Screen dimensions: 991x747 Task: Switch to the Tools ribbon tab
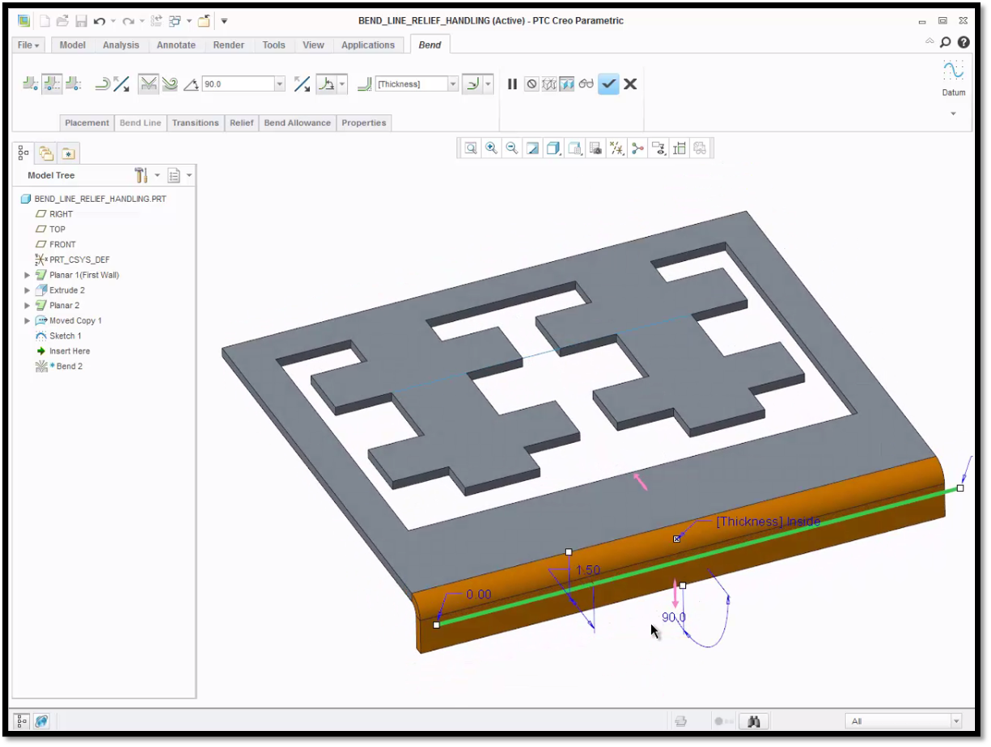pos(273,45)
